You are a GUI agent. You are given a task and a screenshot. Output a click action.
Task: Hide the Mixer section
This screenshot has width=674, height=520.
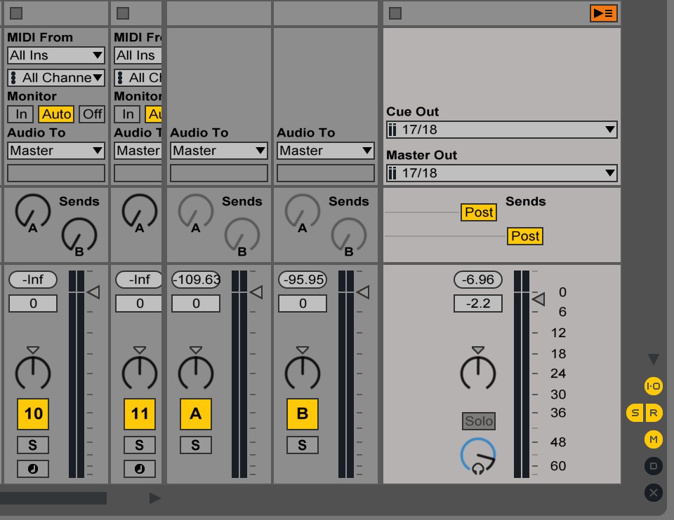(x=652, y=439)
